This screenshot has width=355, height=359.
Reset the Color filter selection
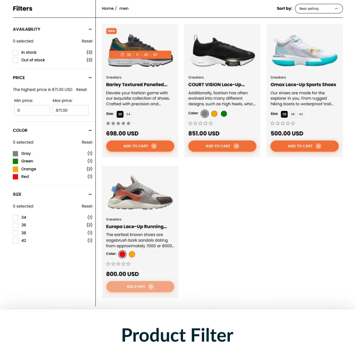point(87,142)
